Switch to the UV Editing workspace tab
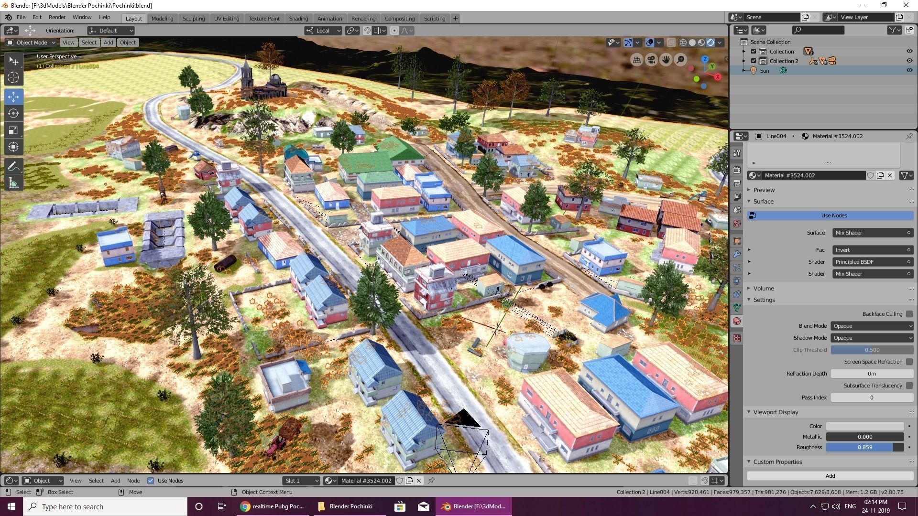918x516 pixels. coord(227,19)
